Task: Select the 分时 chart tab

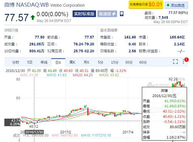Action: click(16, 63)
